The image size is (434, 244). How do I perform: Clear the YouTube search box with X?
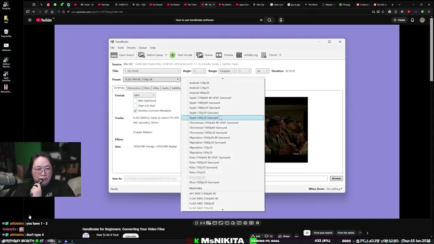coord(261,20)
